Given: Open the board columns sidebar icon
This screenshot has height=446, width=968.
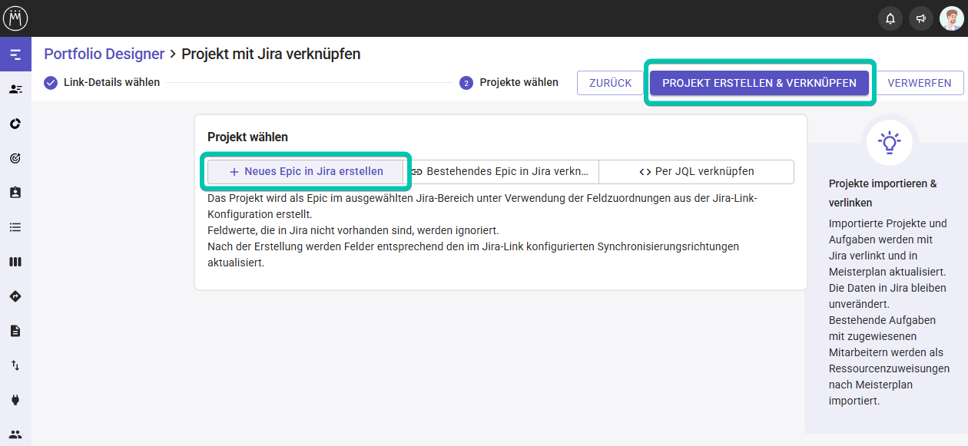Looking at the screenshot, I should (x=15, y=262).
